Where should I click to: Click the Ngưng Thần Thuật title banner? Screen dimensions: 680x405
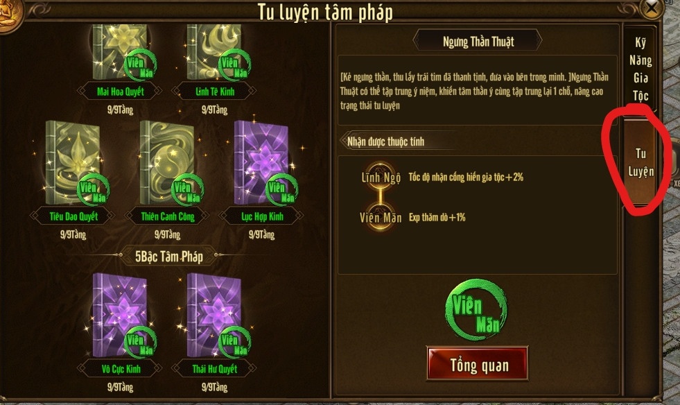(478, 41)
